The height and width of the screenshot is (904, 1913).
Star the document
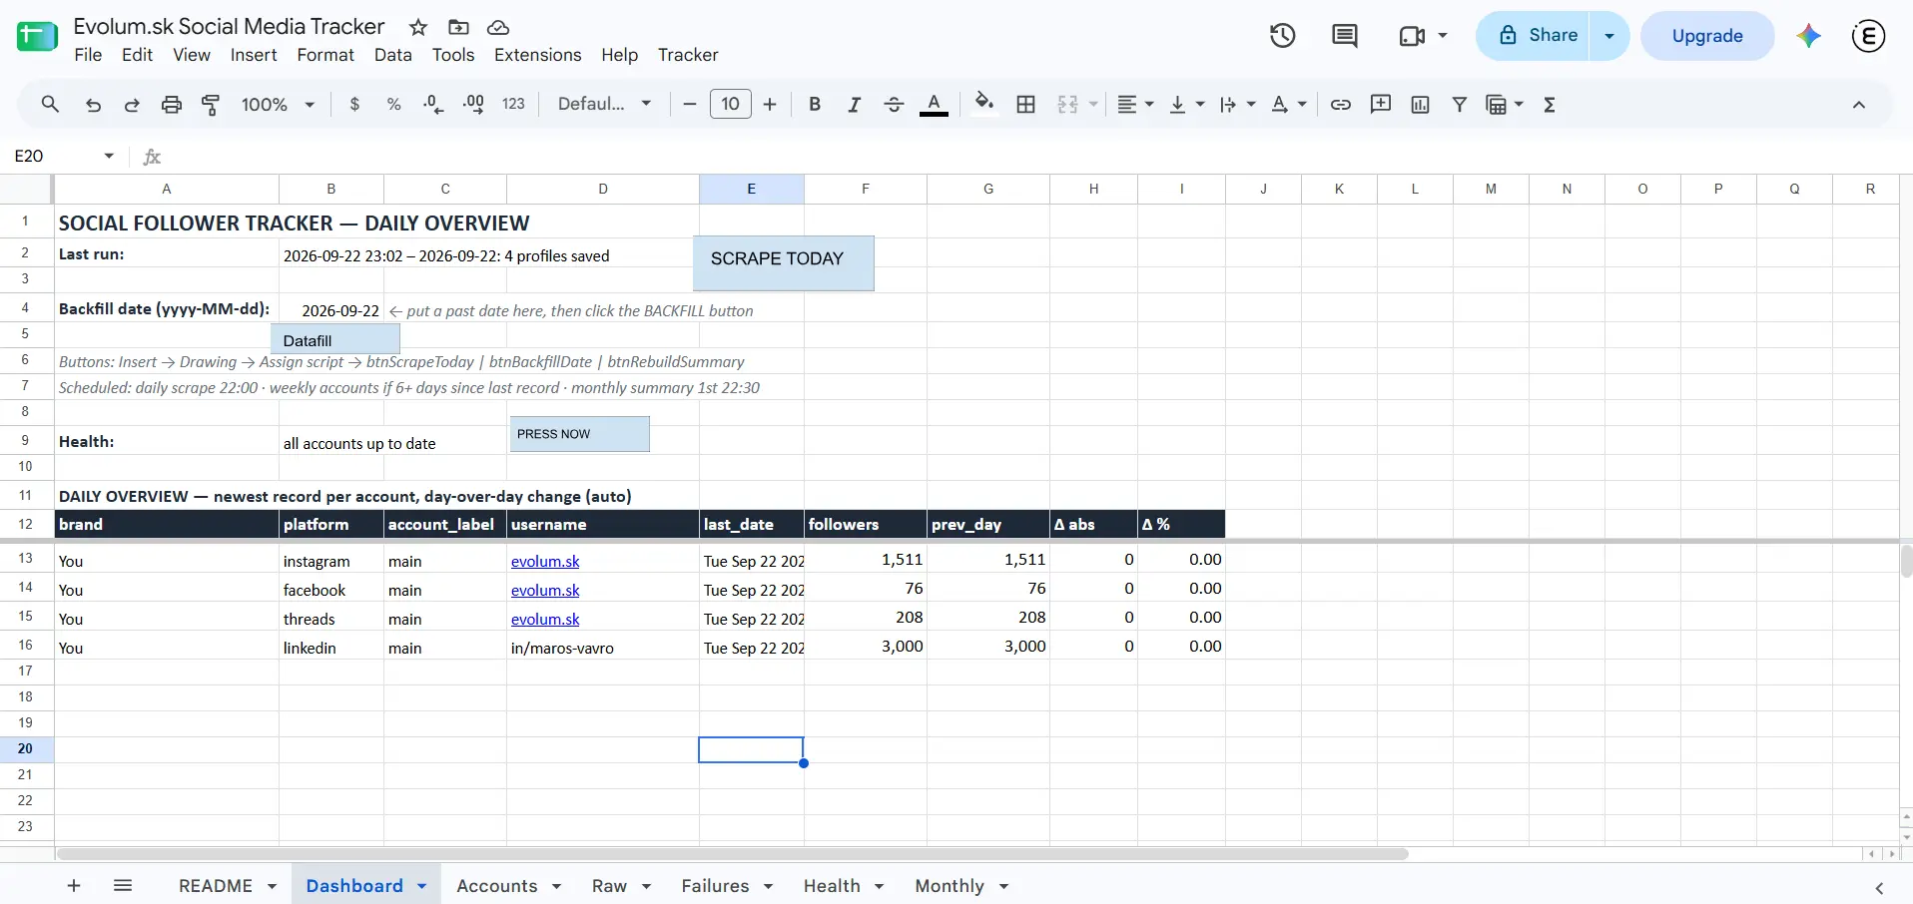pos(418,27)
